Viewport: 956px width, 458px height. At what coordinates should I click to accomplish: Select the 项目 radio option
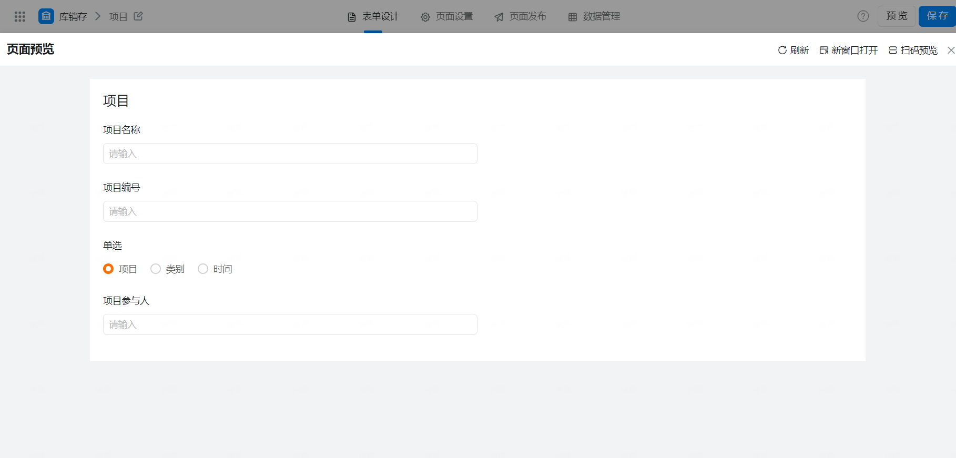(109, 269)
